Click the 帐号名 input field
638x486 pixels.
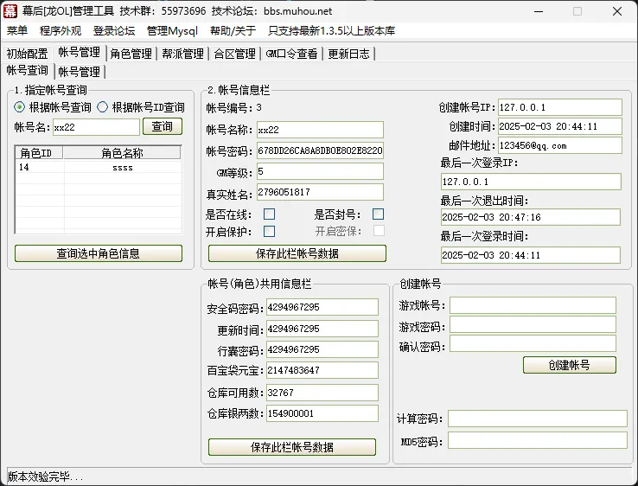pyautogui.click(x=95, y=127)
